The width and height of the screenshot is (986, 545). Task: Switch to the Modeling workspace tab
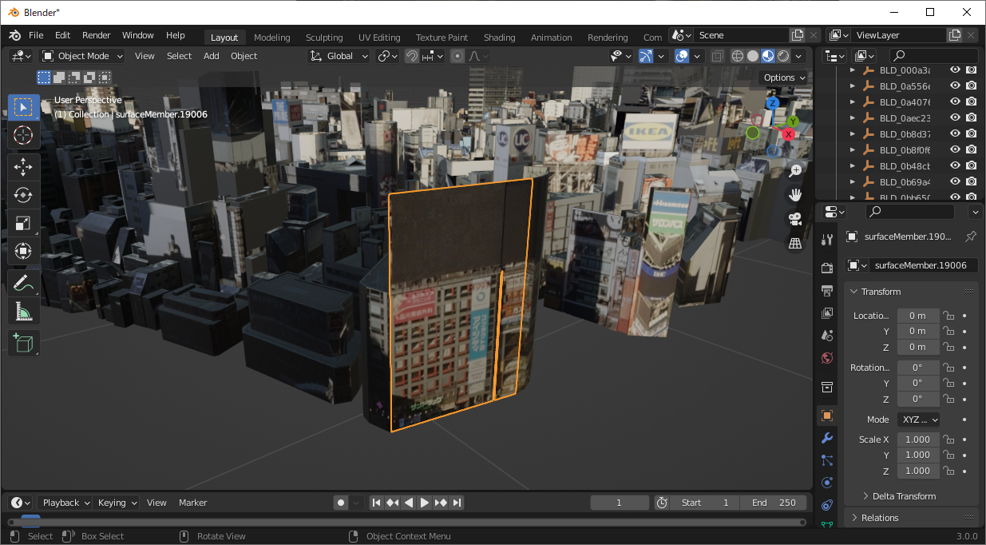coord(272,38)
